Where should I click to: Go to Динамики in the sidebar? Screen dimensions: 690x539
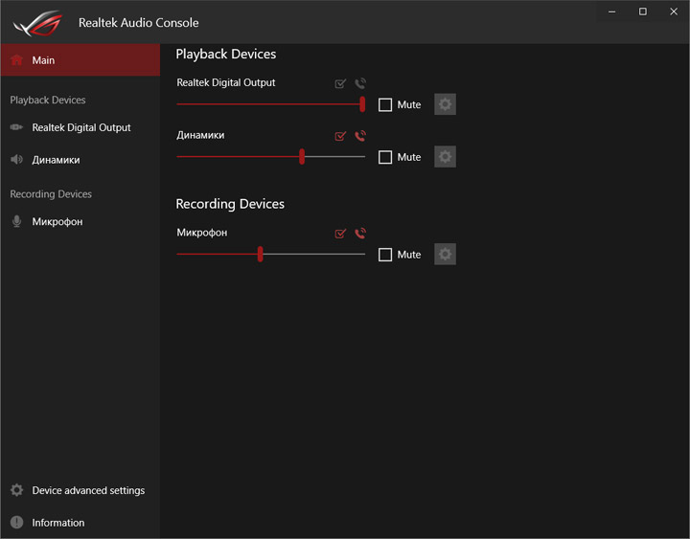coord(56,160)
